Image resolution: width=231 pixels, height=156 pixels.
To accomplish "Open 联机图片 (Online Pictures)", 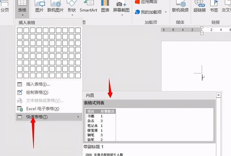I will [x=56, y=7].
